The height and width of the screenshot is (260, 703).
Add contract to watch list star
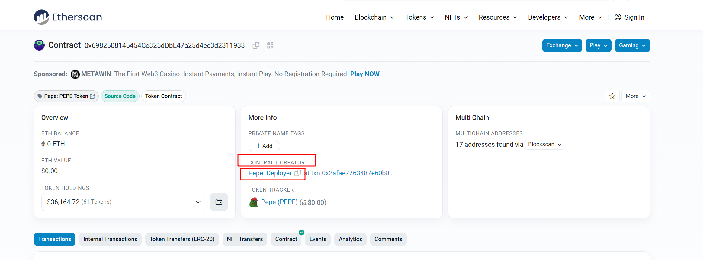[x=612, y=96]
